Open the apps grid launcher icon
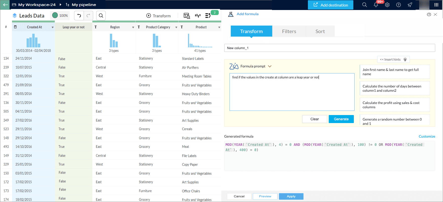The width and height of the screenshot is (443, 202). [x=436, y=5]
